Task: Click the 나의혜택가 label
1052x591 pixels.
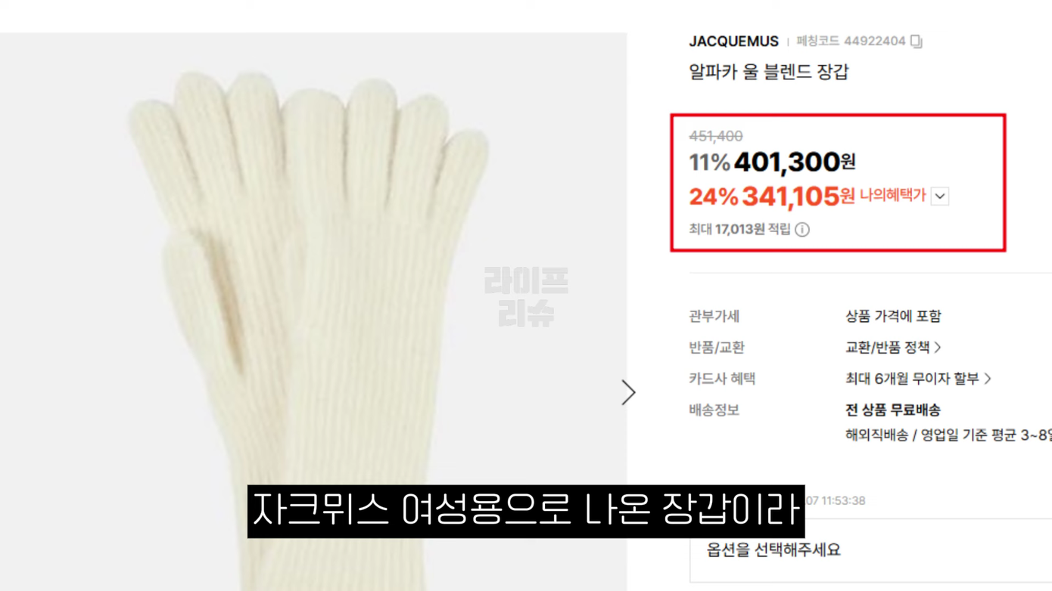Action: [x=893, y=196]
